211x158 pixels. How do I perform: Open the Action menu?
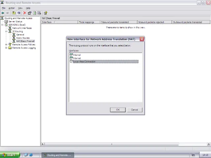pos(12,8)
